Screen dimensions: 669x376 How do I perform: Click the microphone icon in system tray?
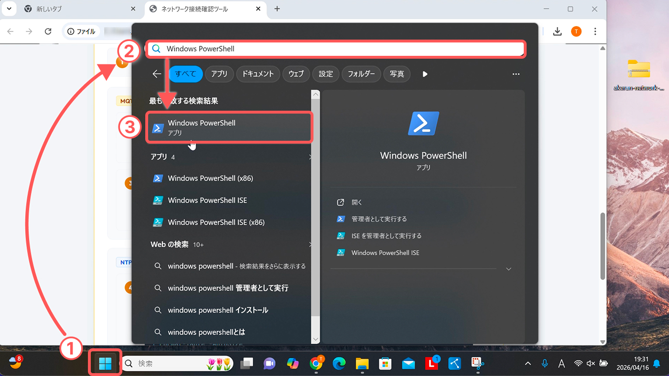(545, 364)
